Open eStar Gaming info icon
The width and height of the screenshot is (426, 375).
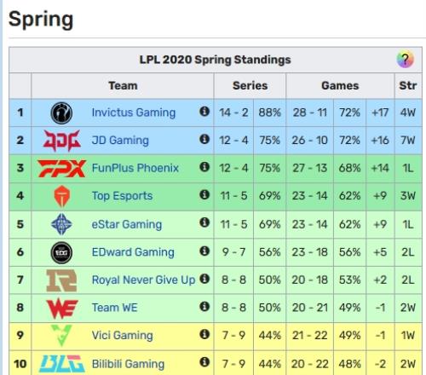click(x=204, y=222)
